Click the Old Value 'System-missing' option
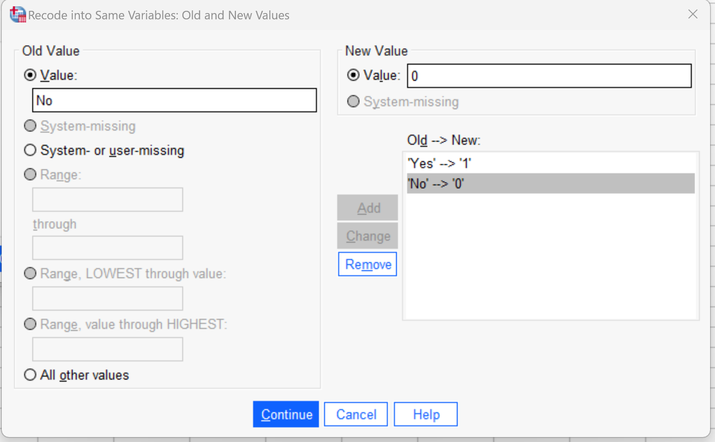Image resolution: width=715 pixels, height=442 pixels. pyautogui.click(x=30, y=126)
